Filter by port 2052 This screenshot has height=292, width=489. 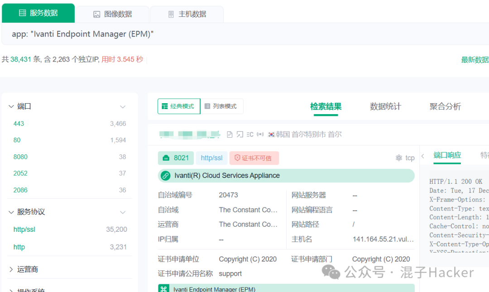pyautogui.click(x=20, y=173)
